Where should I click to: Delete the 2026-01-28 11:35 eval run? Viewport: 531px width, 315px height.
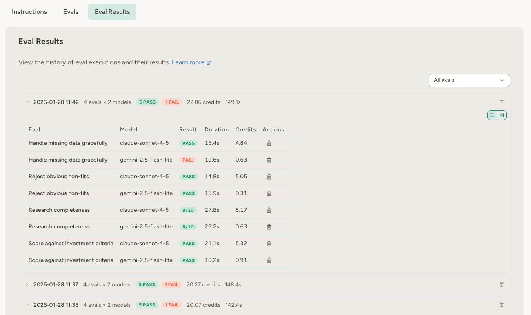(x=502, y=305)
